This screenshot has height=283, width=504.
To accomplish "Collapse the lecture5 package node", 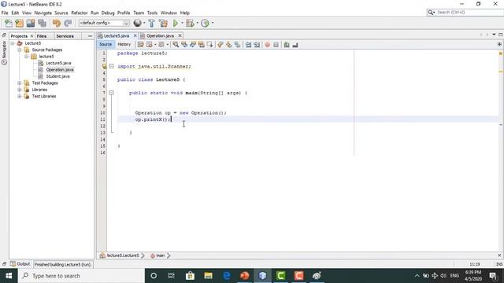I will 27,57.
